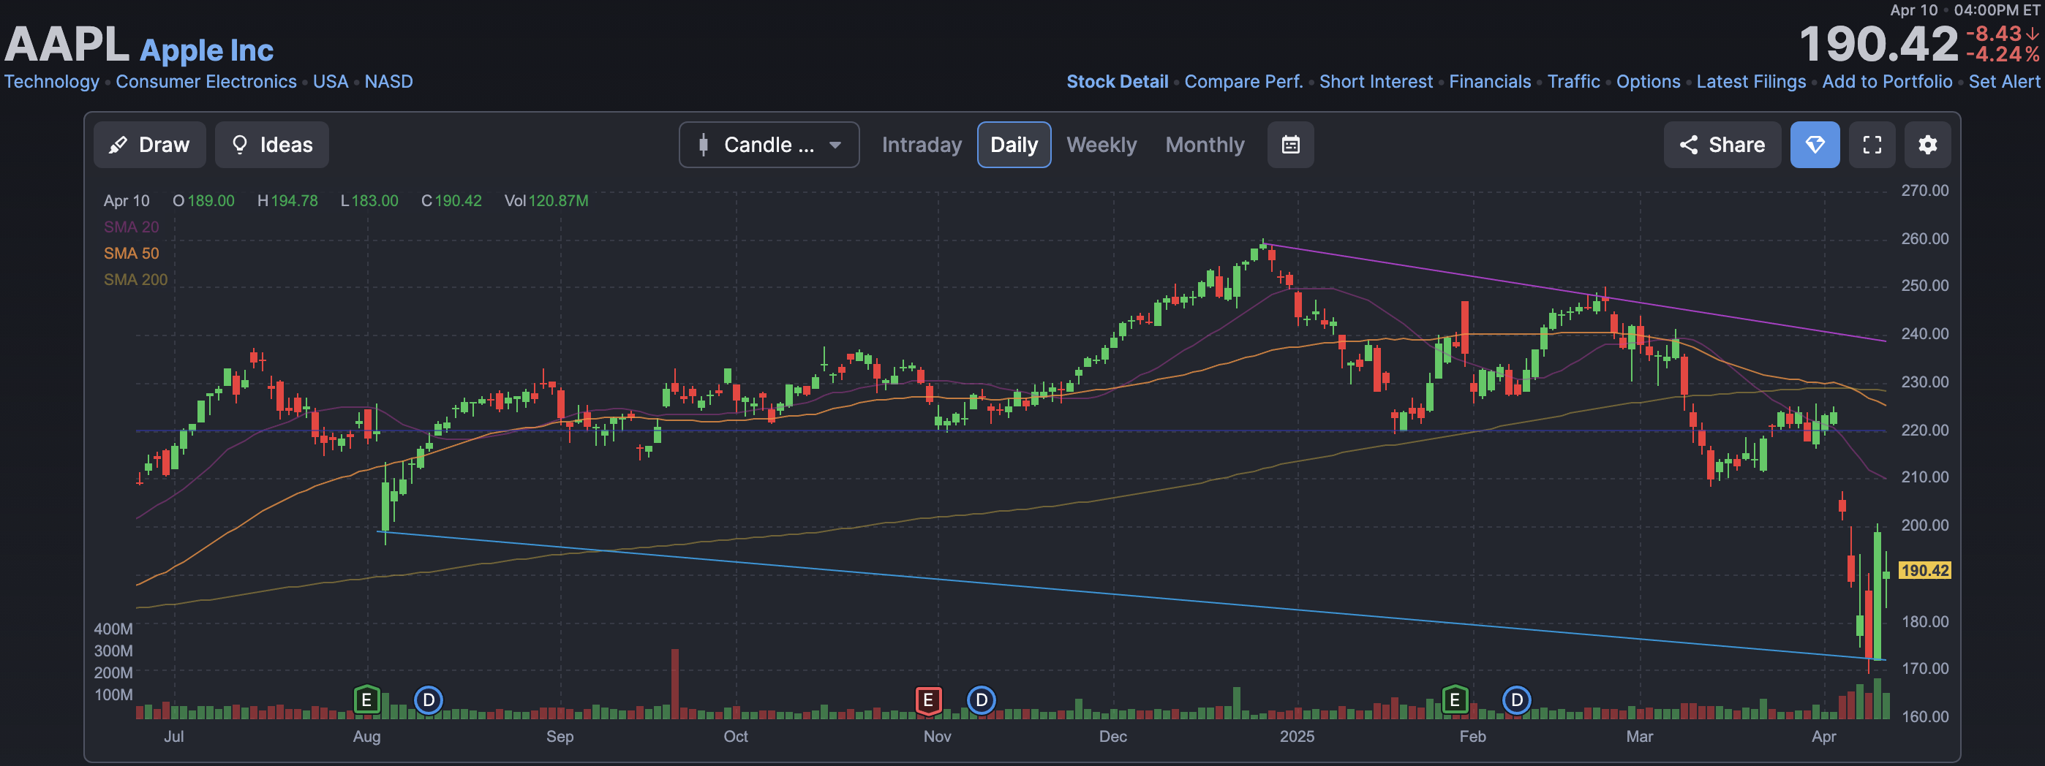Click the pencil icon in Draw button
The image size is (2045, 766).
pos(118,145)
